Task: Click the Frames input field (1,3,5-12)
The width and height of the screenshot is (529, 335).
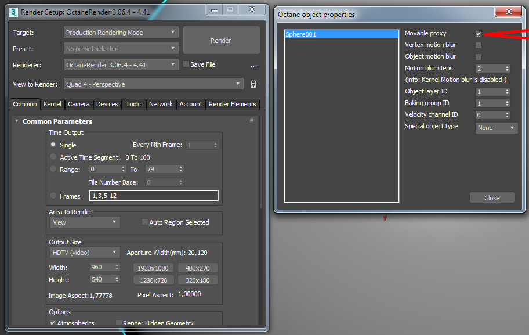Action: click(154, 196)
